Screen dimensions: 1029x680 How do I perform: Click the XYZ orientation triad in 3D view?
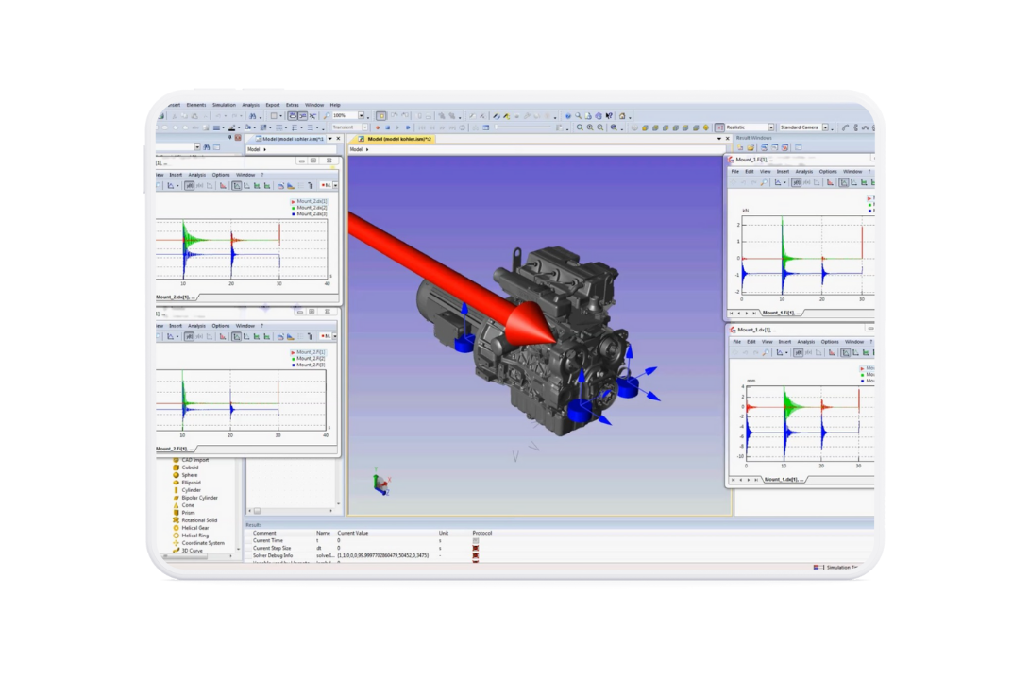click(381, 484)
